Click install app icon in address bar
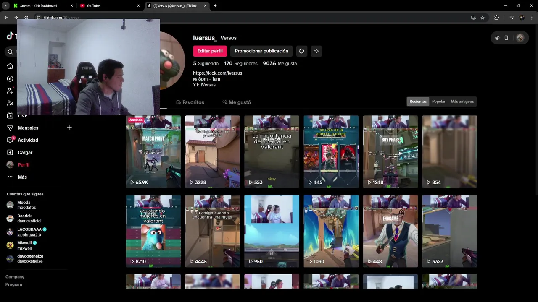This screenshot has height=302, width=538. (x=473, y=18)
